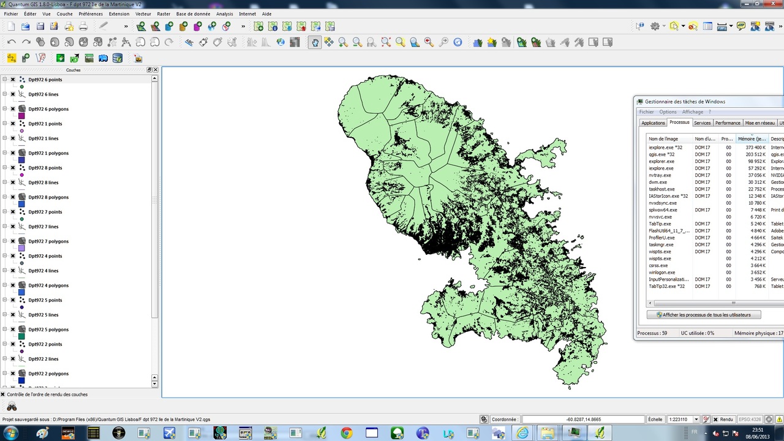The width and height of the screenshot is (784, 441).
Task: Open the attribute table icon
Action: 708,26
